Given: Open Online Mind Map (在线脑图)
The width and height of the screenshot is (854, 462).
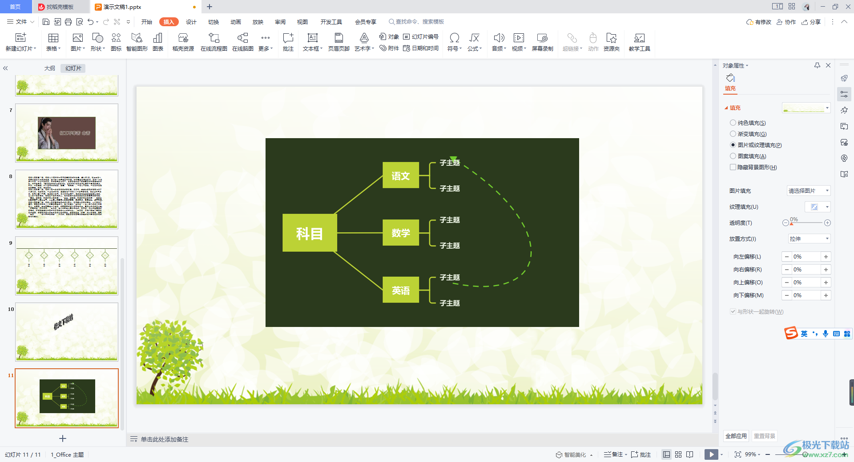Looking at the screenshot, I should (243, 42).
